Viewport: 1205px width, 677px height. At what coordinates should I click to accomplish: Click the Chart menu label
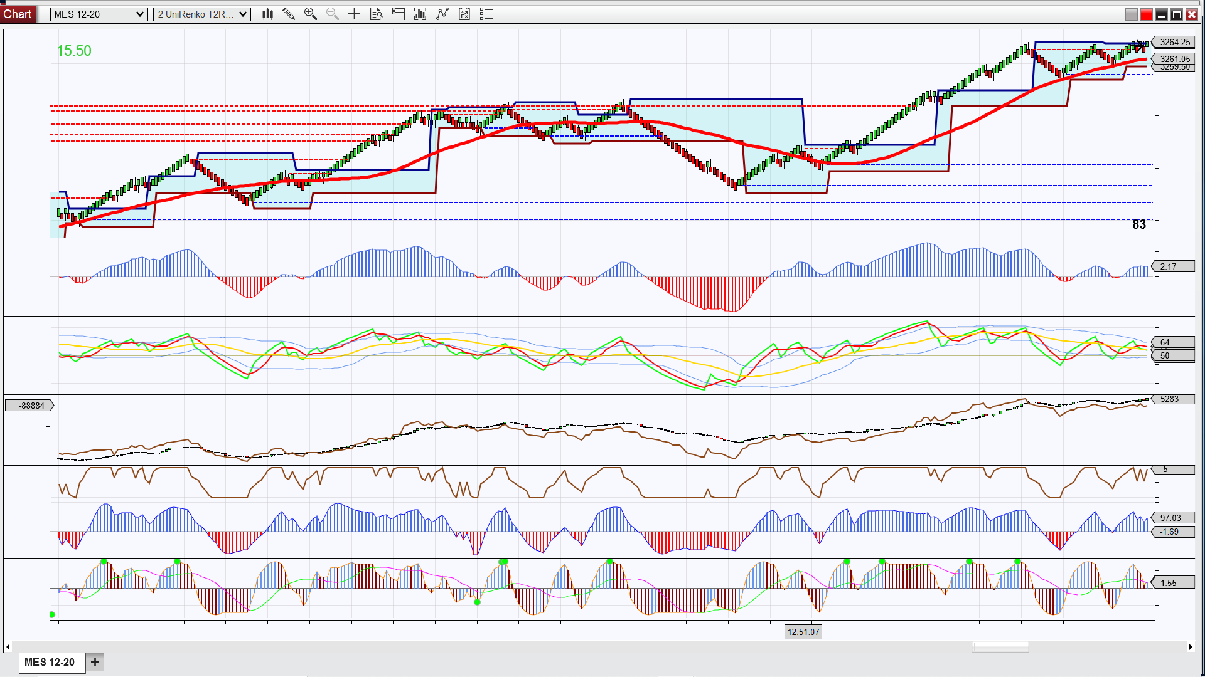(18, 14)
